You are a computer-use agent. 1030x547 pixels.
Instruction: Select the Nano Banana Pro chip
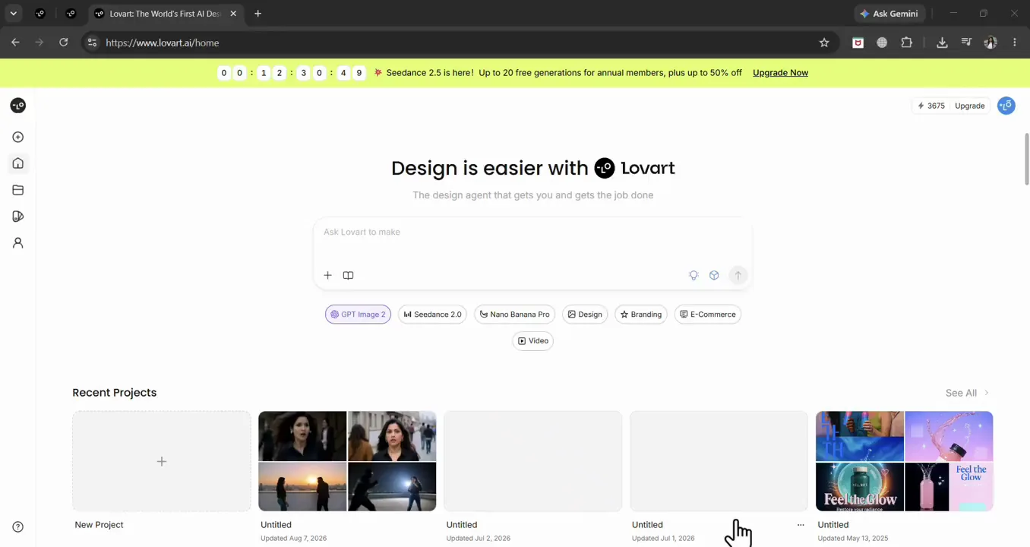(514, 315)
